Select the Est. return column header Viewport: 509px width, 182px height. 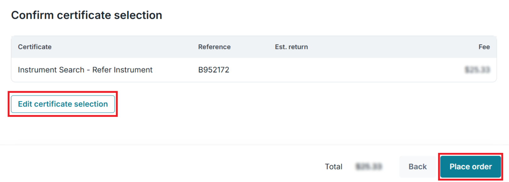pos(291,47)
